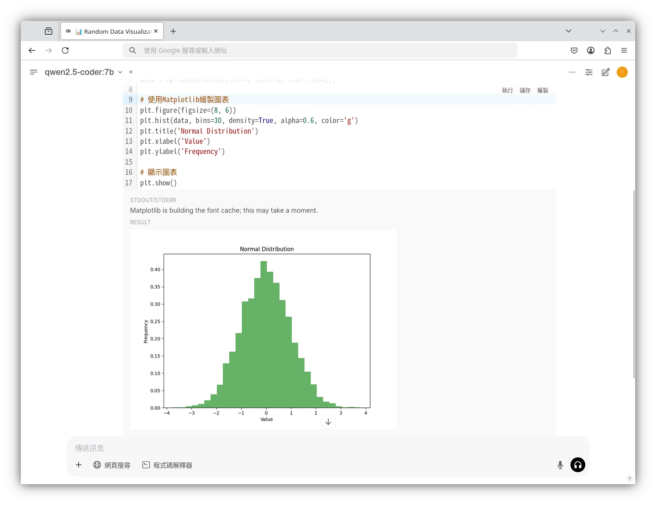Open the three-dots chat options menu

click(572, 72)
